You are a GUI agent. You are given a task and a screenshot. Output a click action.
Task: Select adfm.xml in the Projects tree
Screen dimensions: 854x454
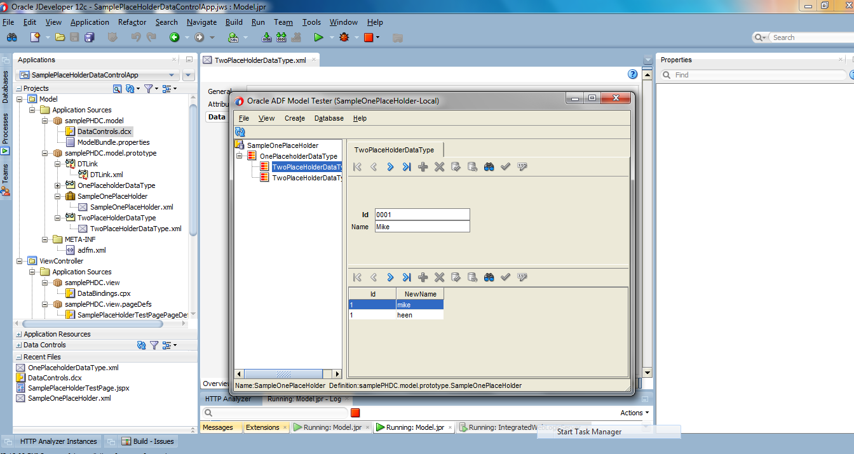point(91,250)
